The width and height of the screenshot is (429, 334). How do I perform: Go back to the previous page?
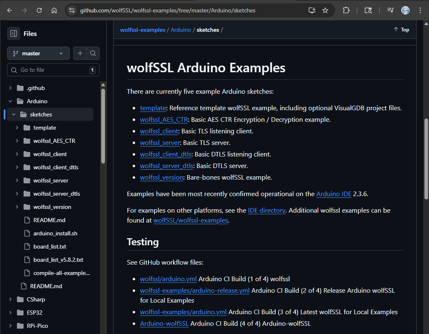10,10
